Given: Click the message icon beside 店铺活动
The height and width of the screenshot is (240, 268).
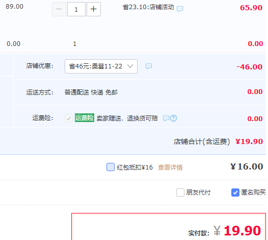Looking at the screenshot, I should [x=180, y=9].
